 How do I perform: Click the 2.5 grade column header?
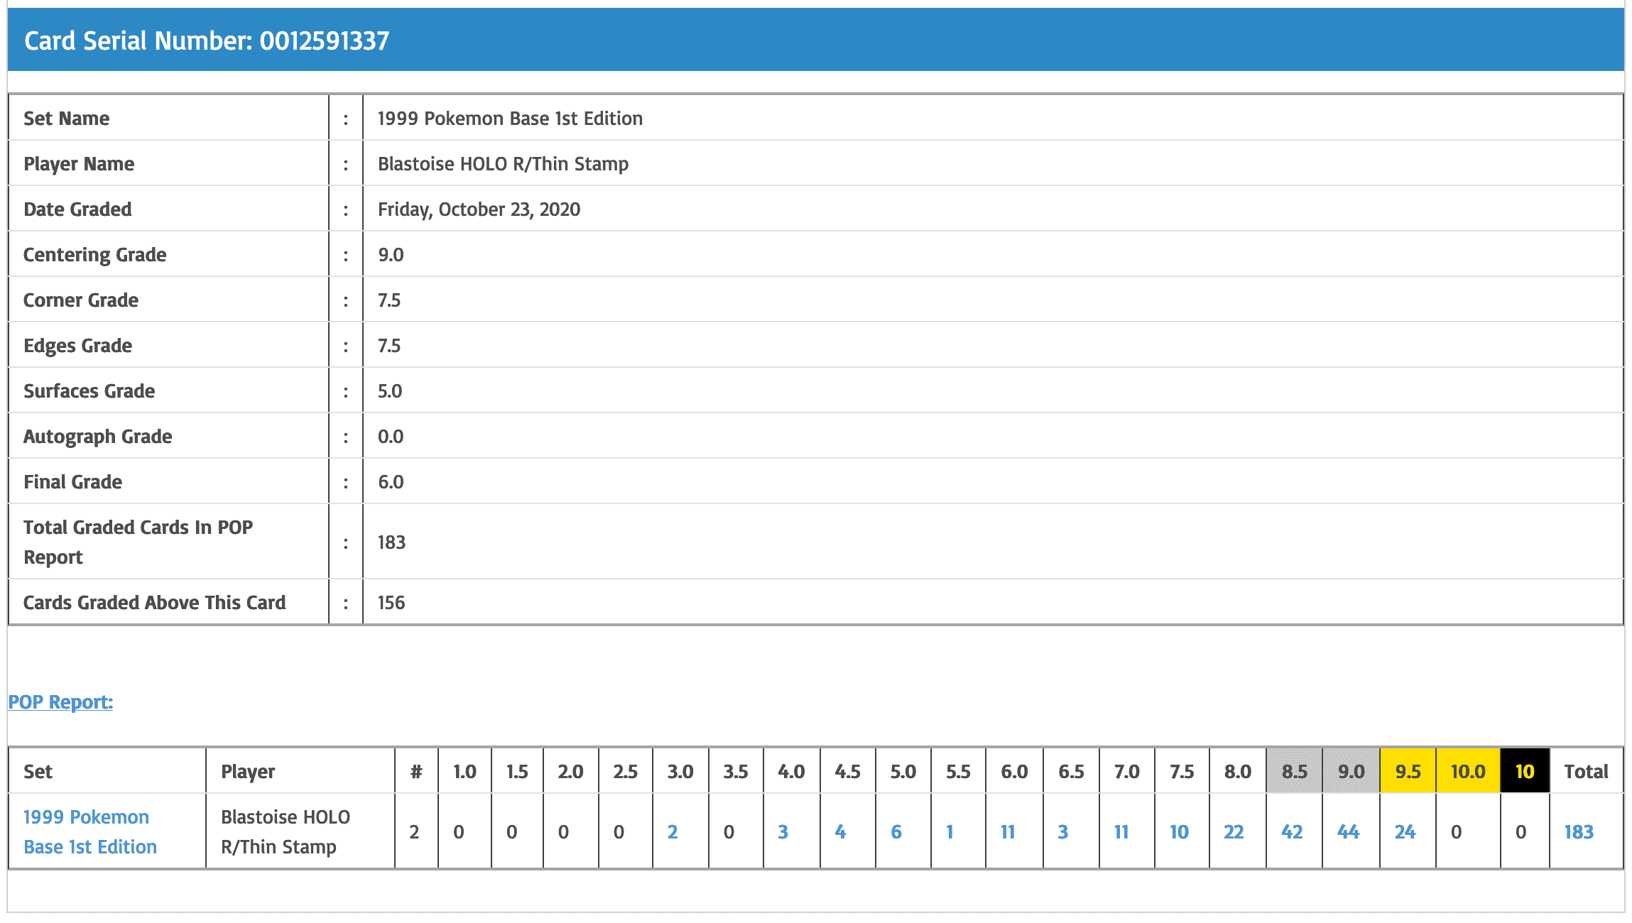click(x=625, y=771)
